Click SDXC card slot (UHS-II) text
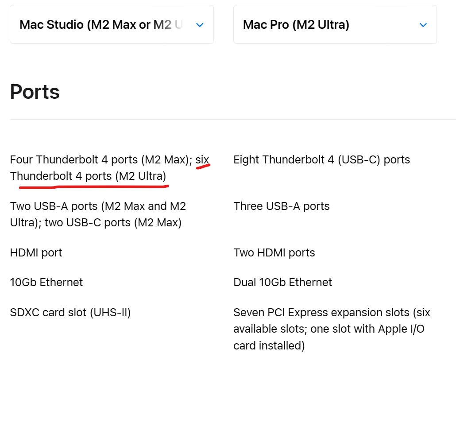Image resolution: width=456 pixels, height=423 pixels. pos(70,313)
